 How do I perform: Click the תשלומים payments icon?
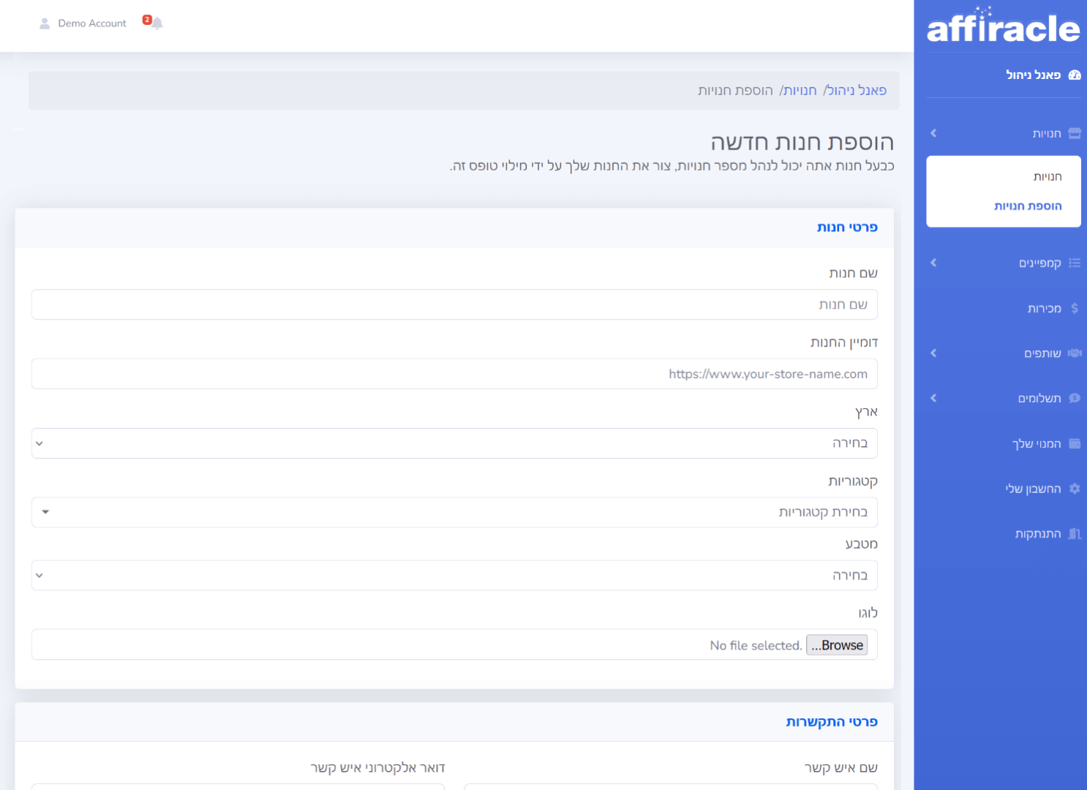click(x=1074, y=398)
